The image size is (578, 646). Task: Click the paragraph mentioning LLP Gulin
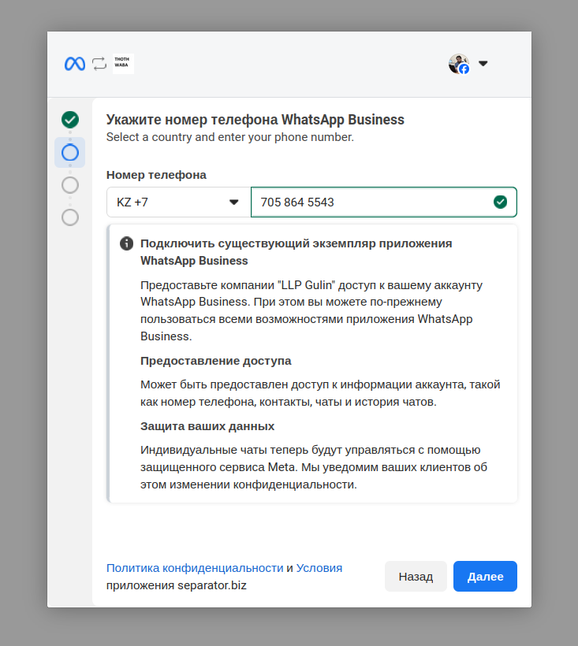click(311, 310)
